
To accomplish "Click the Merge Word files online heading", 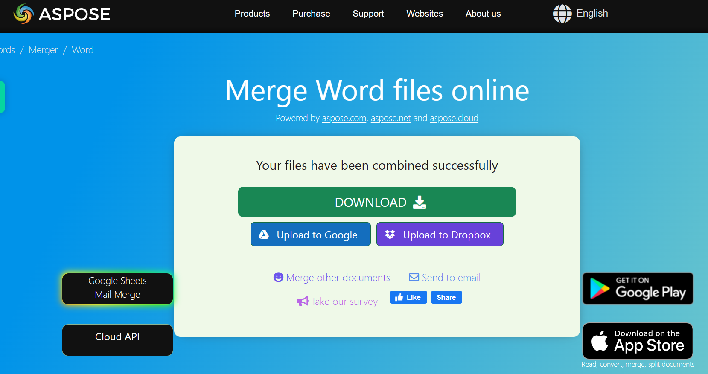I will [x=377, y=90].
